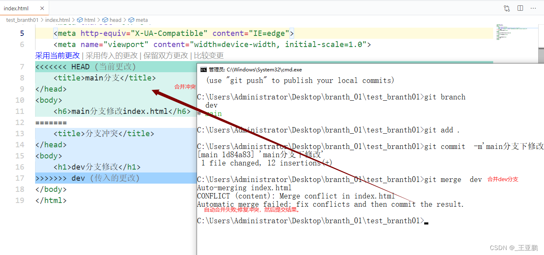
Task: Select the head breadcrumb element
Action: (112, 20)
